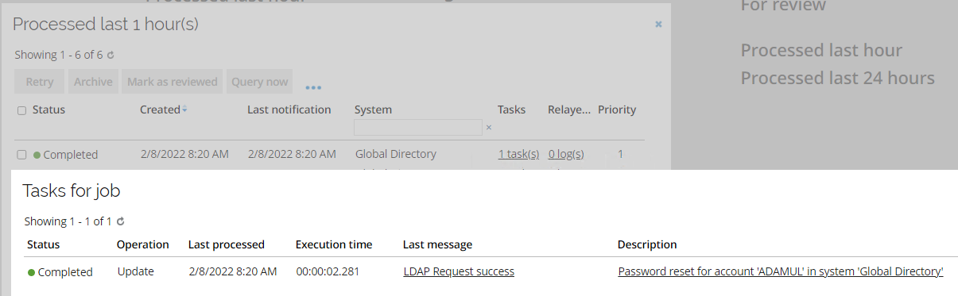Close the Processed last 1 hour(s) dialog

tap(658, 25)
